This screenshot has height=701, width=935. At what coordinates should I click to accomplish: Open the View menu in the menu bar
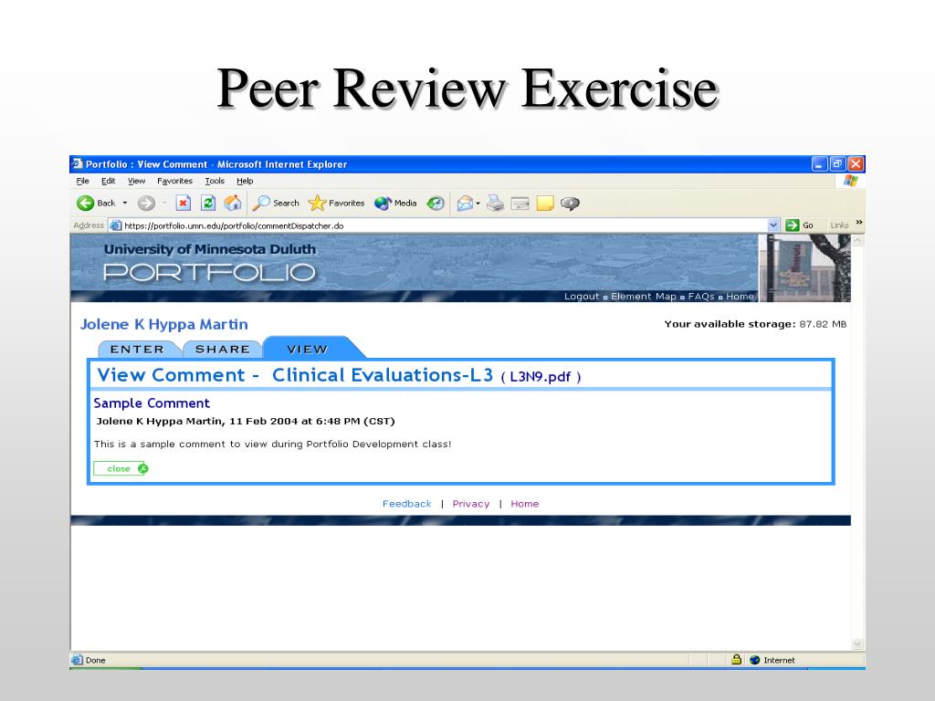click(137, 181)
